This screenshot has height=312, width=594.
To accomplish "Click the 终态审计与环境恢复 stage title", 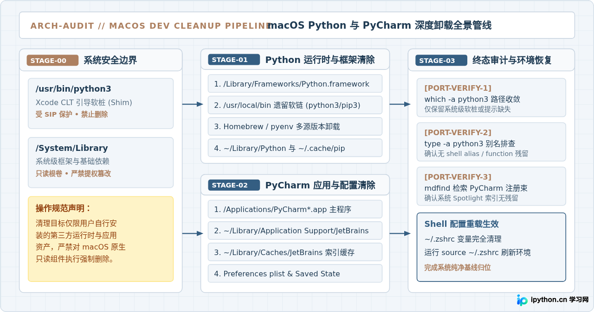I will click(512, 60).
